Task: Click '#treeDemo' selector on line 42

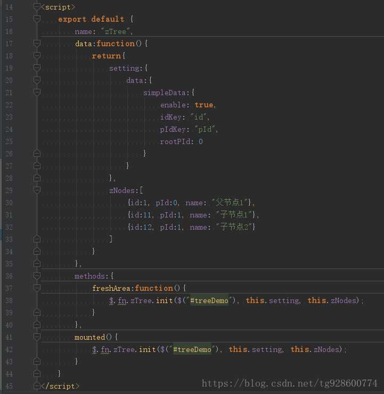Action: tap(192, 349)
